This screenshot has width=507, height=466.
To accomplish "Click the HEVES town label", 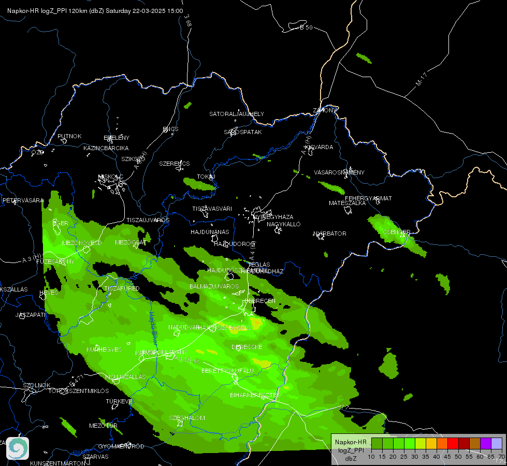I will pyautogui.click(x=49, y=293).
